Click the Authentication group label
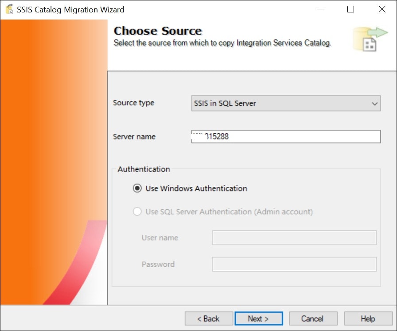 144,169
